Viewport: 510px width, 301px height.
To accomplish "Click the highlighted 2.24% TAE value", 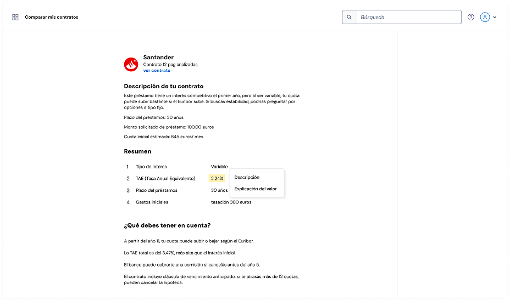I will coord(217,178).
